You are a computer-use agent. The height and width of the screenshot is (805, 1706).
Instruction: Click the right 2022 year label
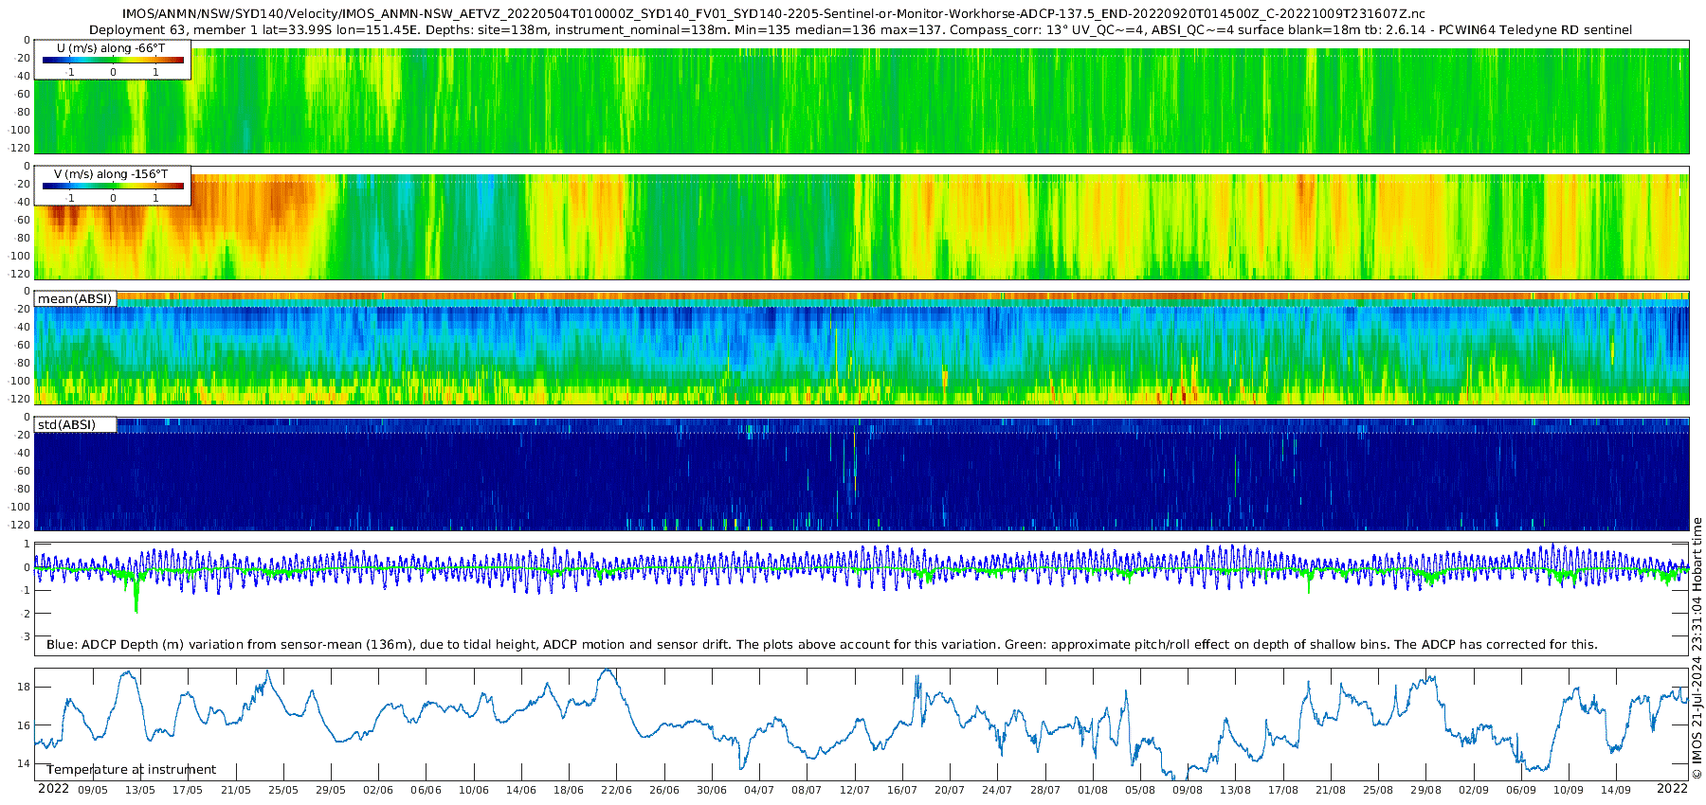(1672, 789)
